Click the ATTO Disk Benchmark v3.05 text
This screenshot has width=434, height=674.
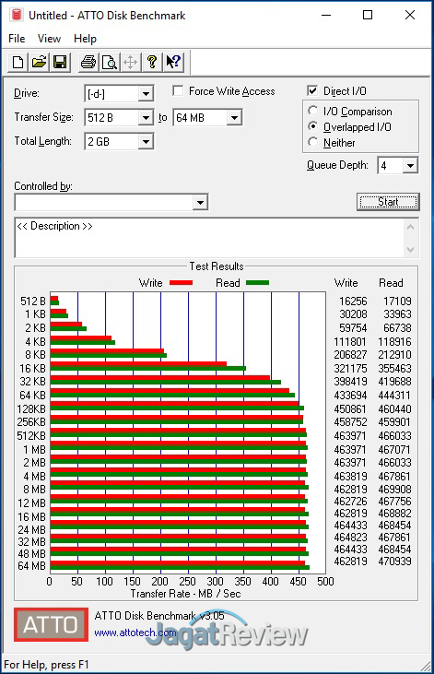coord(159,616)
